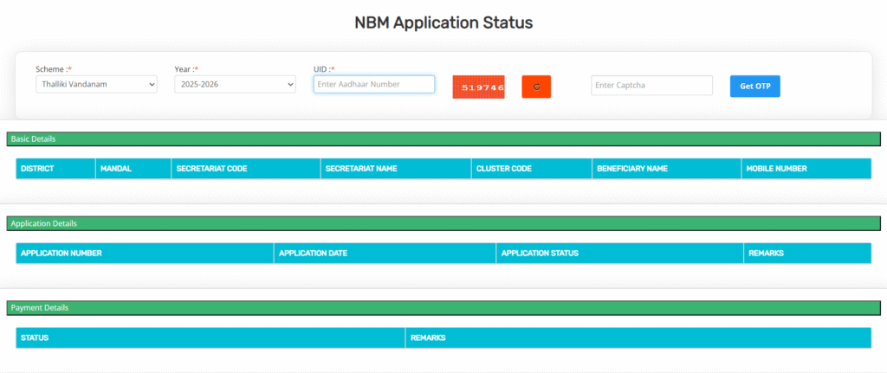Screen dimensions: 887x373
Task: Click the Enter Captcha input field
Action: coord(651,86)
